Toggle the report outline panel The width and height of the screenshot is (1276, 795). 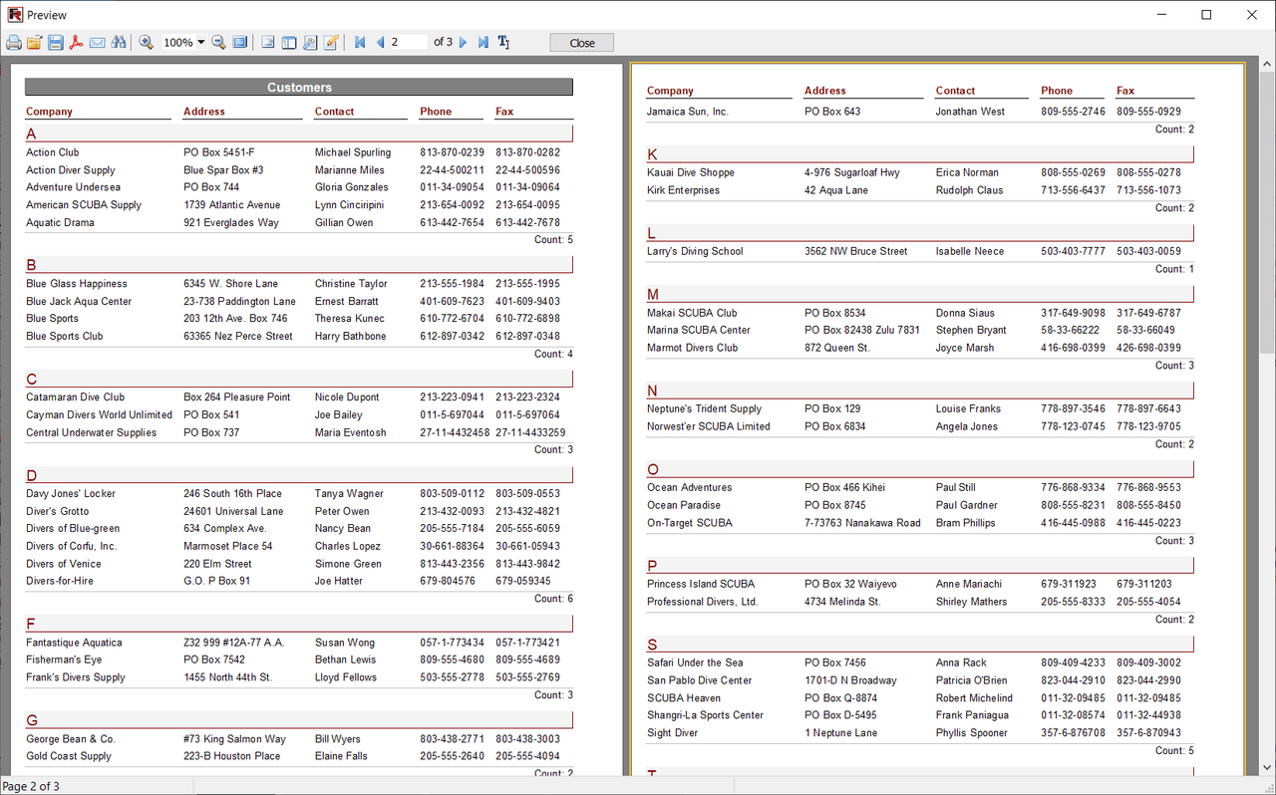coord(268,43)
